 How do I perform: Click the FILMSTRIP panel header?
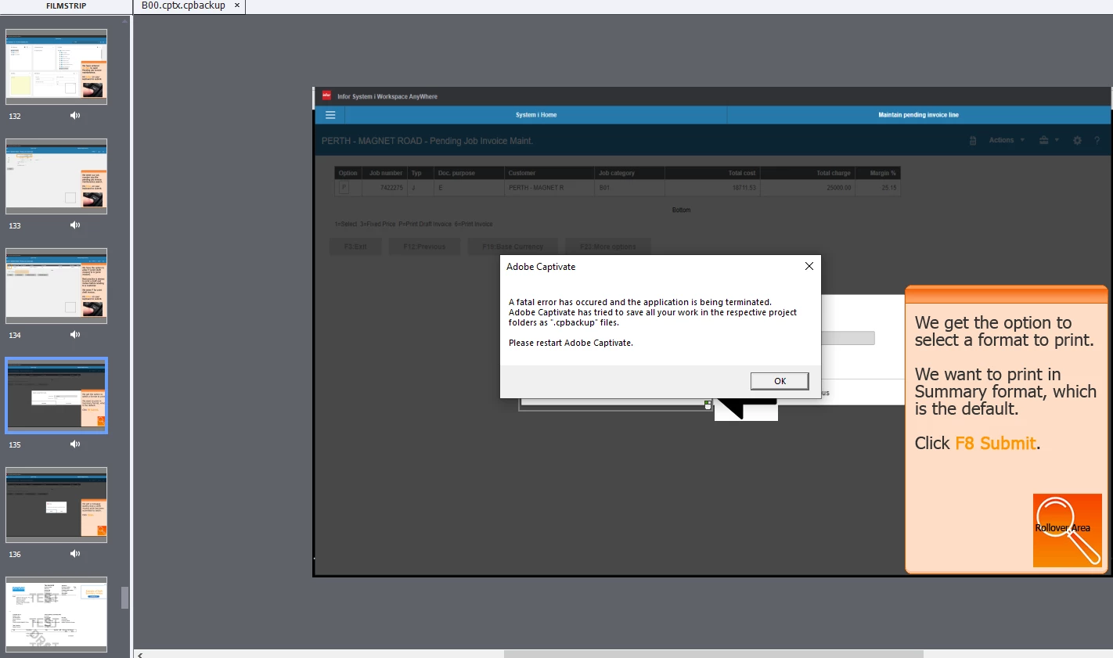(66, 5)
